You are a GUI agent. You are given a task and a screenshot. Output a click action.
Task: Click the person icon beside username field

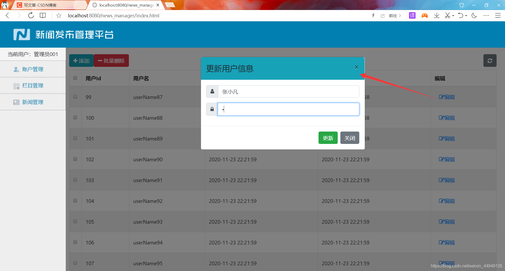tap(212, 91)
